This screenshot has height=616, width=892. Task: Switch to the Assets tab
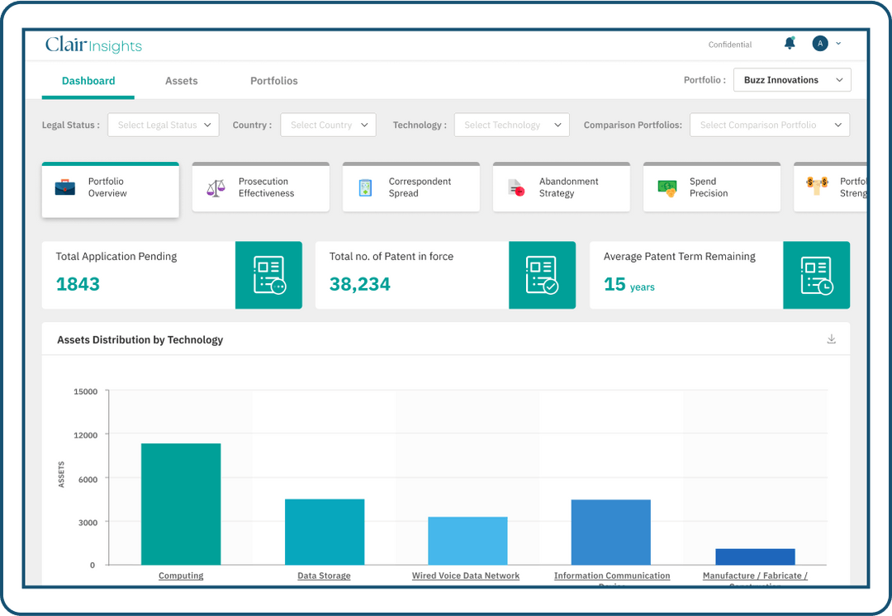point(182,81)
